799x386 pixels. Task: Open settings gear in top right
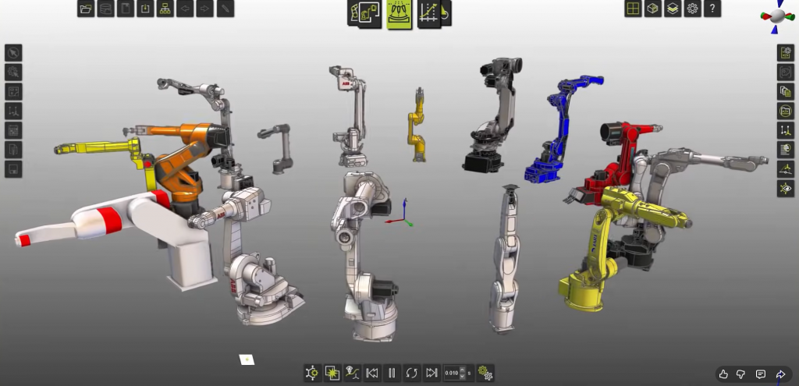click(x=691, y=9)
